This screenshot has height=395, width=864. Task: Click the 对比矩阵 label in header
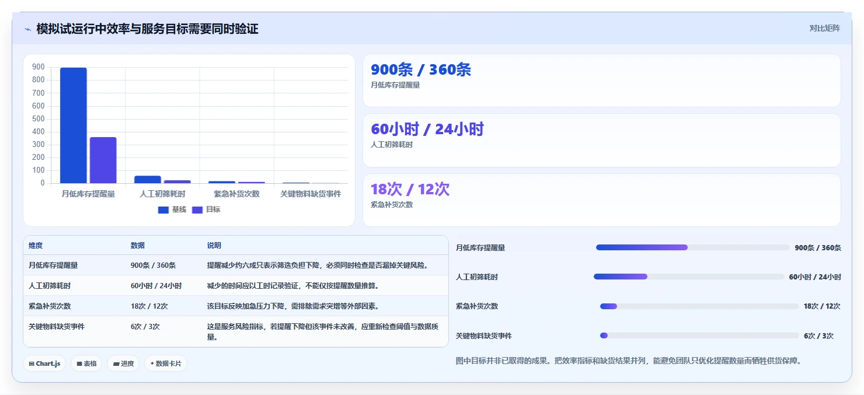point(824,28)
